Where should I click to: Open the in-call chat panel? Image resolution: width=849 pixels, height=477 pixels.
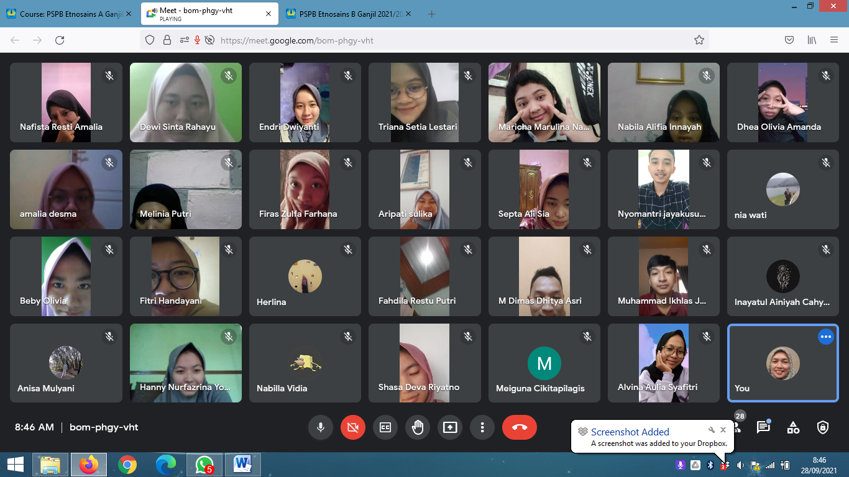[763, 427]
